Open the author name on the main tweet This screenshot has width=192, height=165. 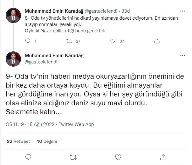tap(54, 56)
